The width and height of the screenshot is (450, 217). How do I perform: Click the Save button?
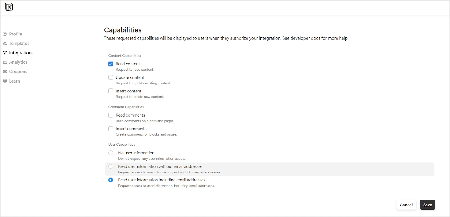coord(427,205)
